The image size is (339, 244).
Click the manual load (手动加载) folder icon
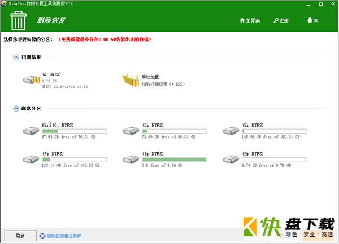tap(131, 79)
